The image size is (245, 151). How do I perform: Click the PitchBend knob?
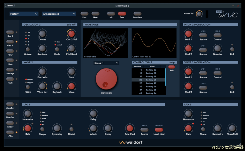(x=71, y=48)
